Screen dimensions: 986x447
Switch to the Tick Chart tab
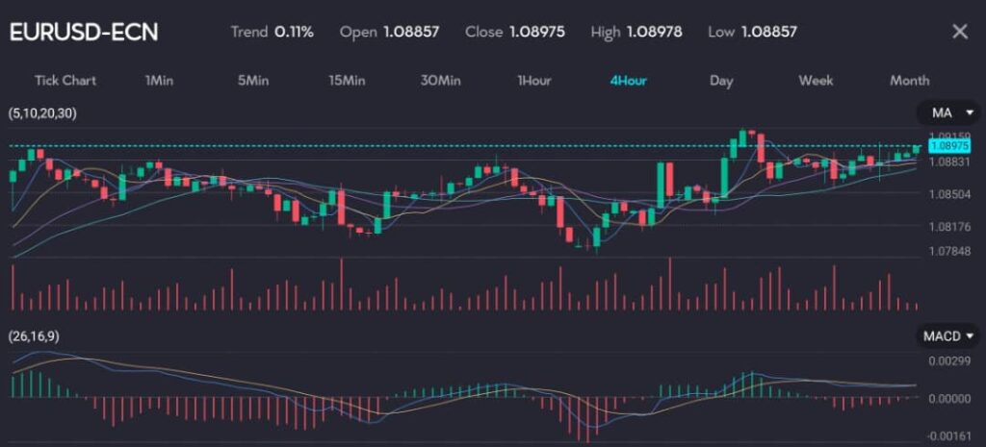click(65, 80)
